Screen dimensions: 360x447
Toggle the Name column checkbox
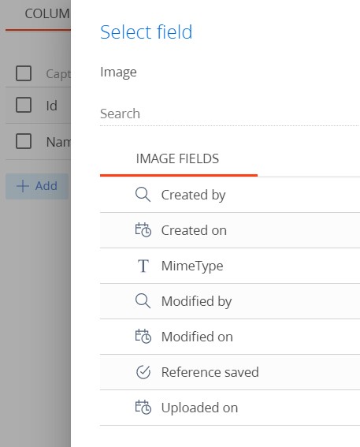(x=24, y=141)
